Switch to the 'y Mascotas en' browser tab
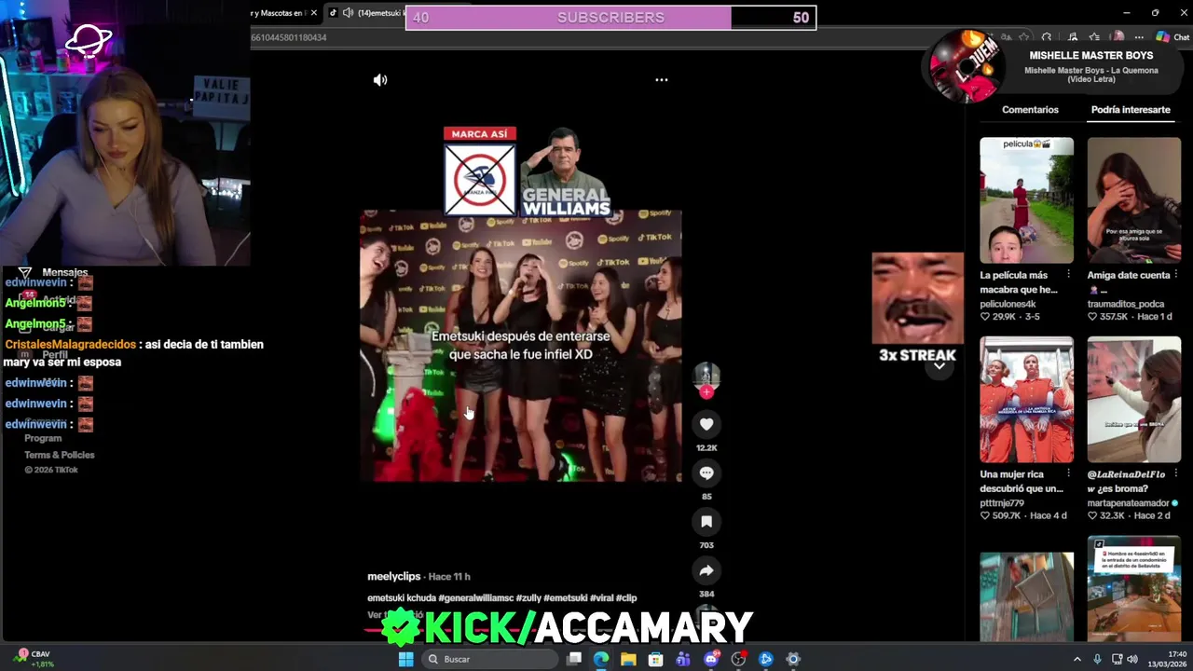The width and height of the screenshot is (1193, 671). 277,13
